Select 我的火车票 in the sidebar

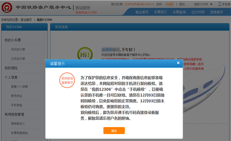tap(13, 40)
